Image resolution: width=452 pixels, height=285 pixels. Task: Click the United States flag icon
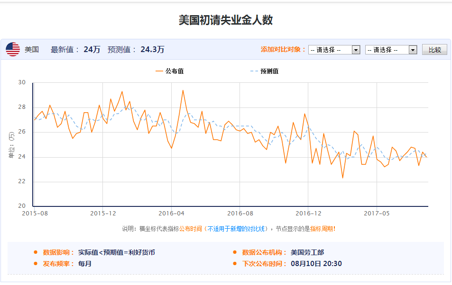(x=13, y=49)
